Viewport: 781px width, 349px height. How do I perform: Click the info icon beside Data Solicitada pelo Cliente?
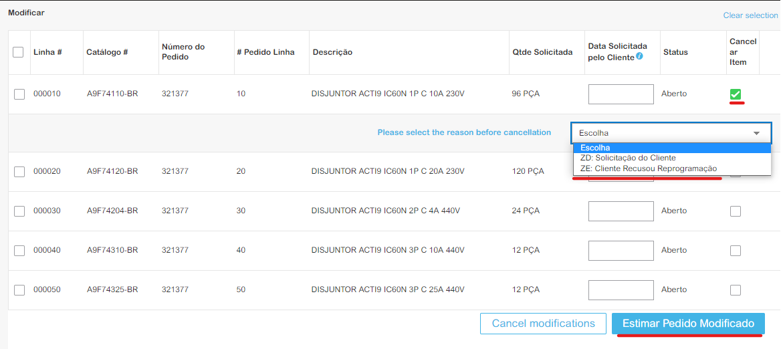[639, 56]
